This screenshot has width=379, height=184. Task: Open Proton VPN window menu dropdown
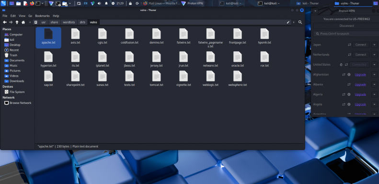tap(315, 11)
